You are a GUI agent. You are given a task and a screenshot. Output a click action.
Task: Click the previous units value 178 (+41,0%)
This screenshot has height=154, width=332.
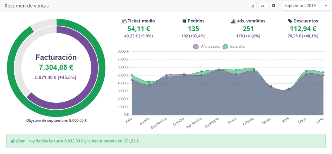tap(248, 36)
